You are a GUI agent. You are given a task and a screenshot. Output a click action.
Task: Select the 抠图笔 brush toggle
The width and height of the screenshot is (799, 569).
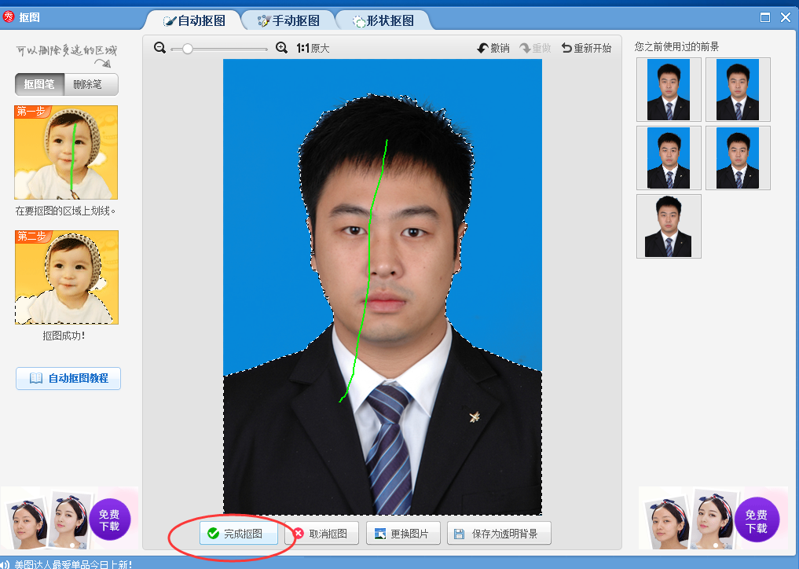point(39,84)
